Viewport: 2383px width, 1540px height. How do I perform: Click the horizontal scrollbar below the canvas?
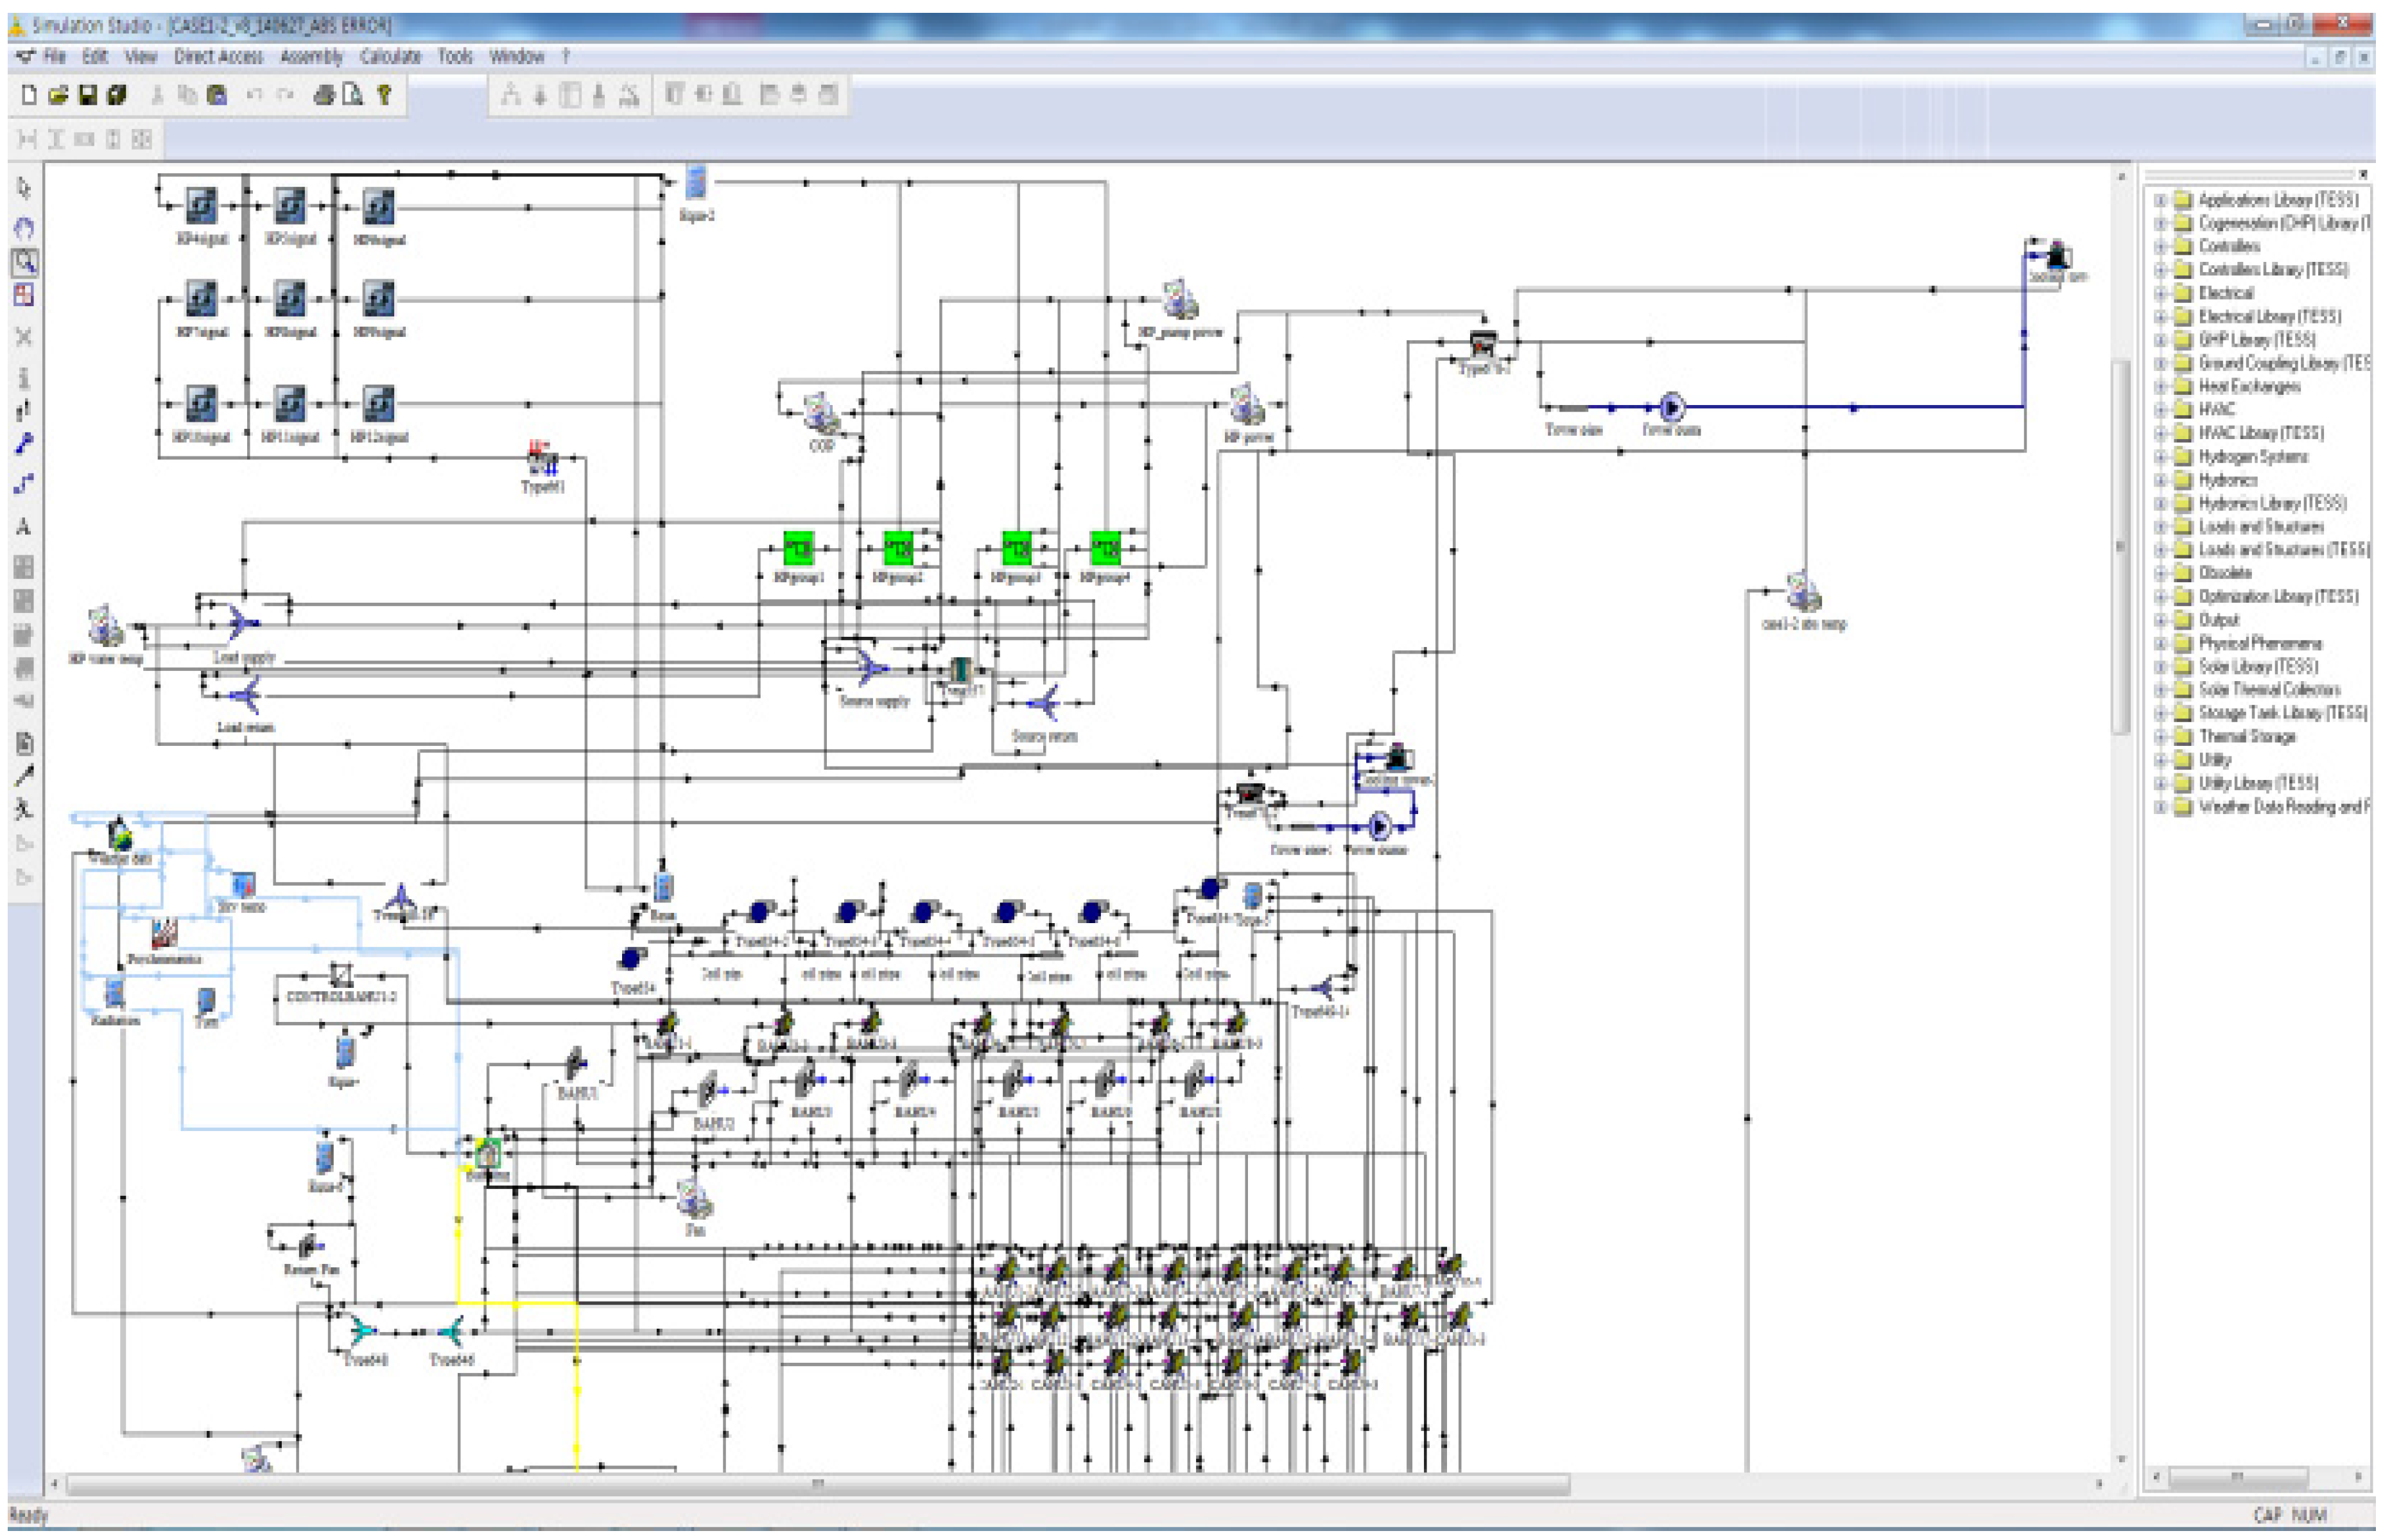point(816,1484)
